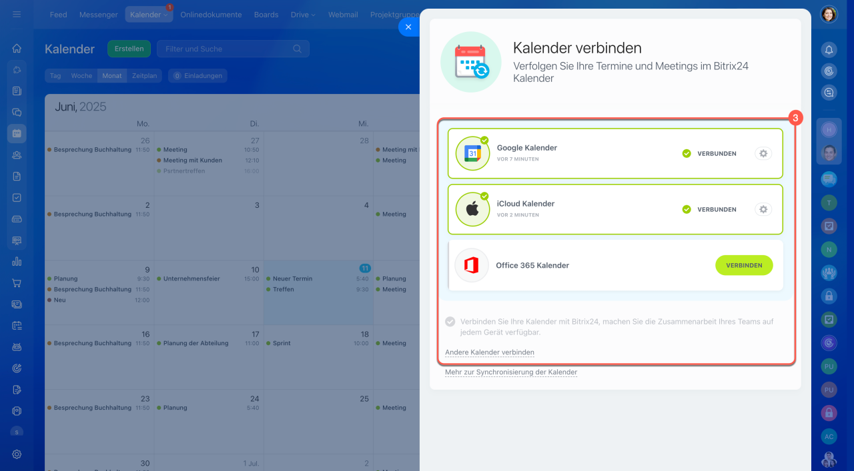Select the calendar icon in left sidebar

coord(17,133)
